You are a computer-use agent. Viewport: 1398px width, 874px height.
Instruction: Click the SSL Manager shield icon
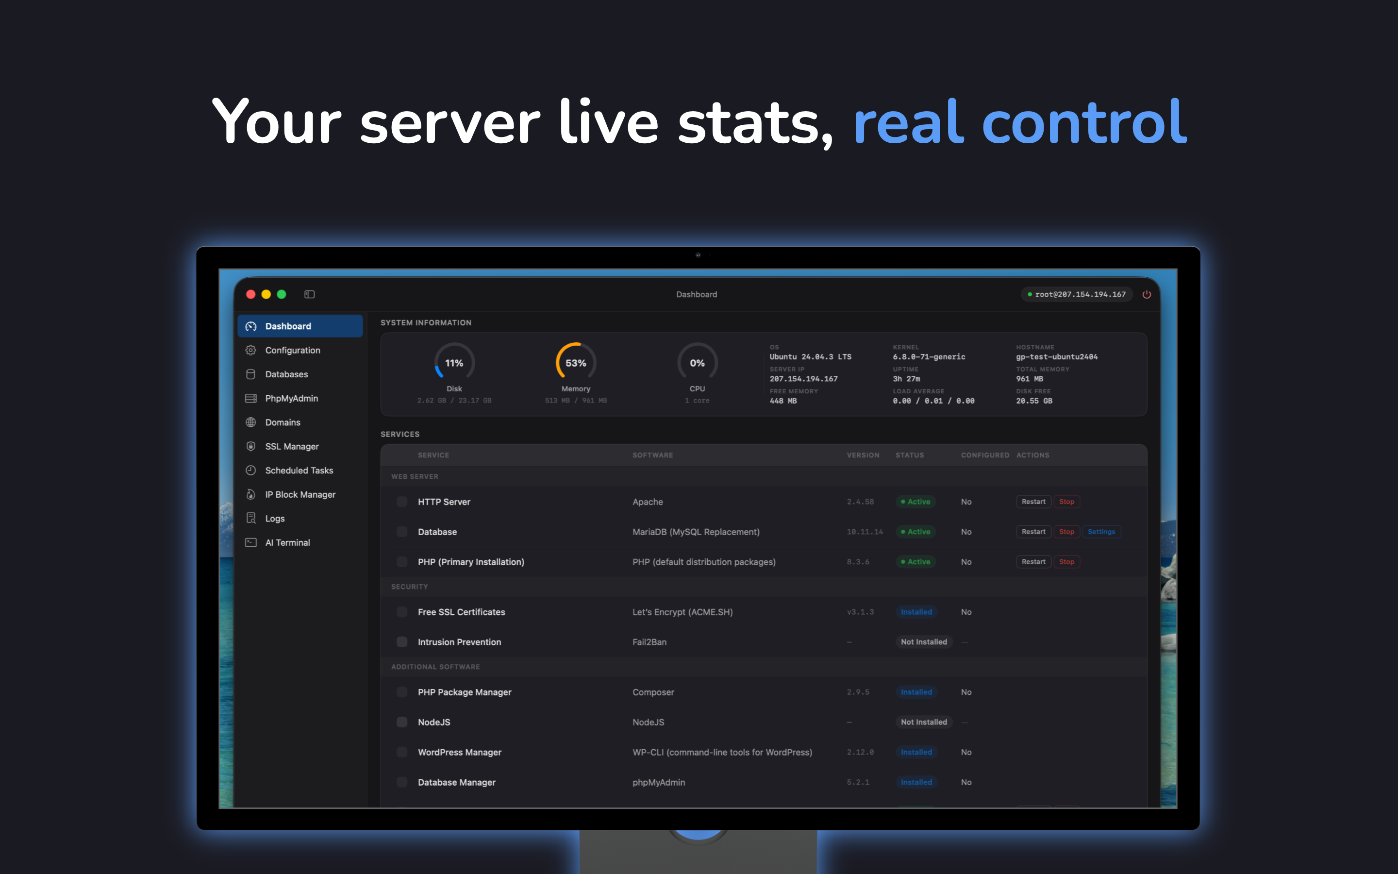pyautogui.click(x=250, y=446)
